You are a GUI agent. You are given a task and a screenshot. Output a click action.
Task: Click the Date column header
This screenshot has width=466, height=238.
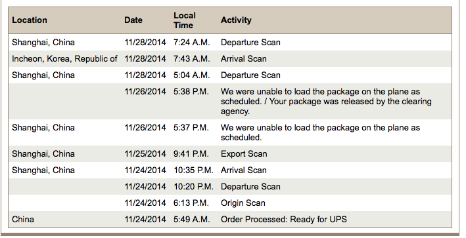133,20
